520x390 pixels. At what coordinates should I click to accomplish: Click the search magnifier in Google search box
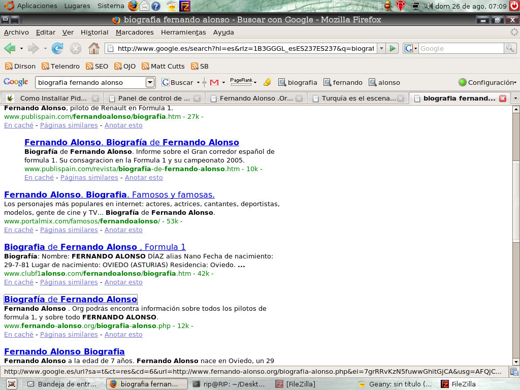coord(510,48)
